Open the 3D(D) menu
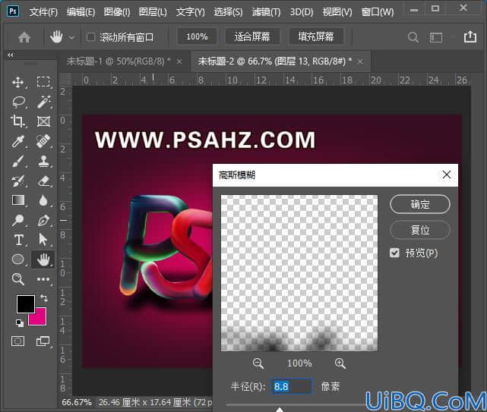Viewport: 487px width, 412px height. click(x=302, y=12)
